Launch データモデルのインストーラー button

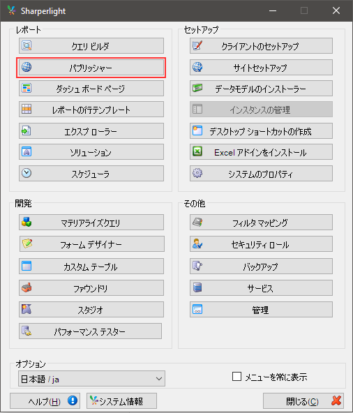click(261, 88)
